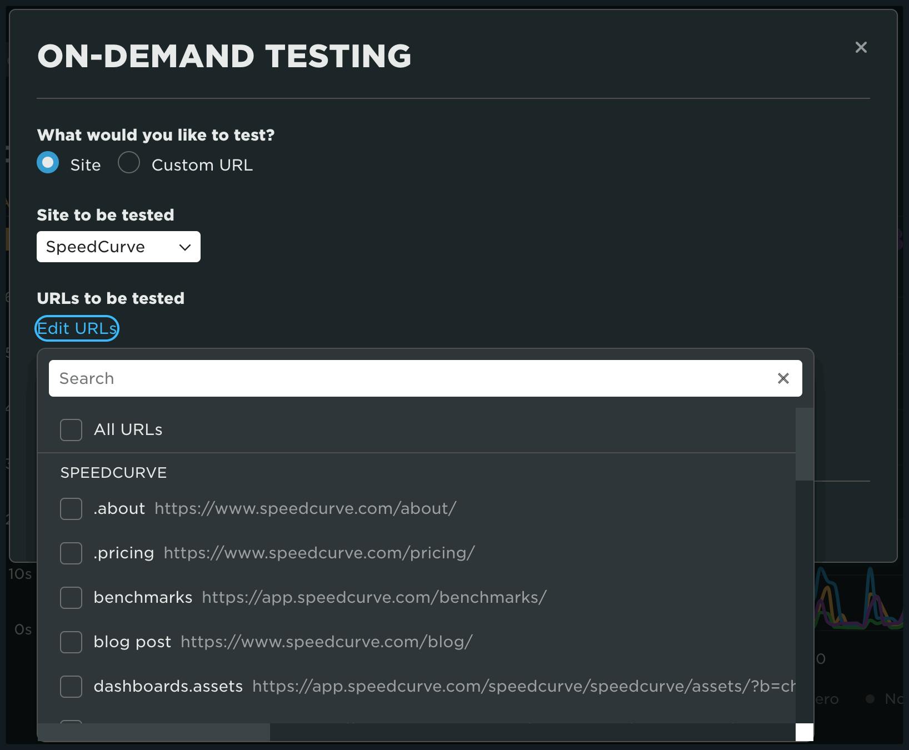
Task: Open the app.speedcurve.com/benchmarks URL link
Action: pos(374,598)
